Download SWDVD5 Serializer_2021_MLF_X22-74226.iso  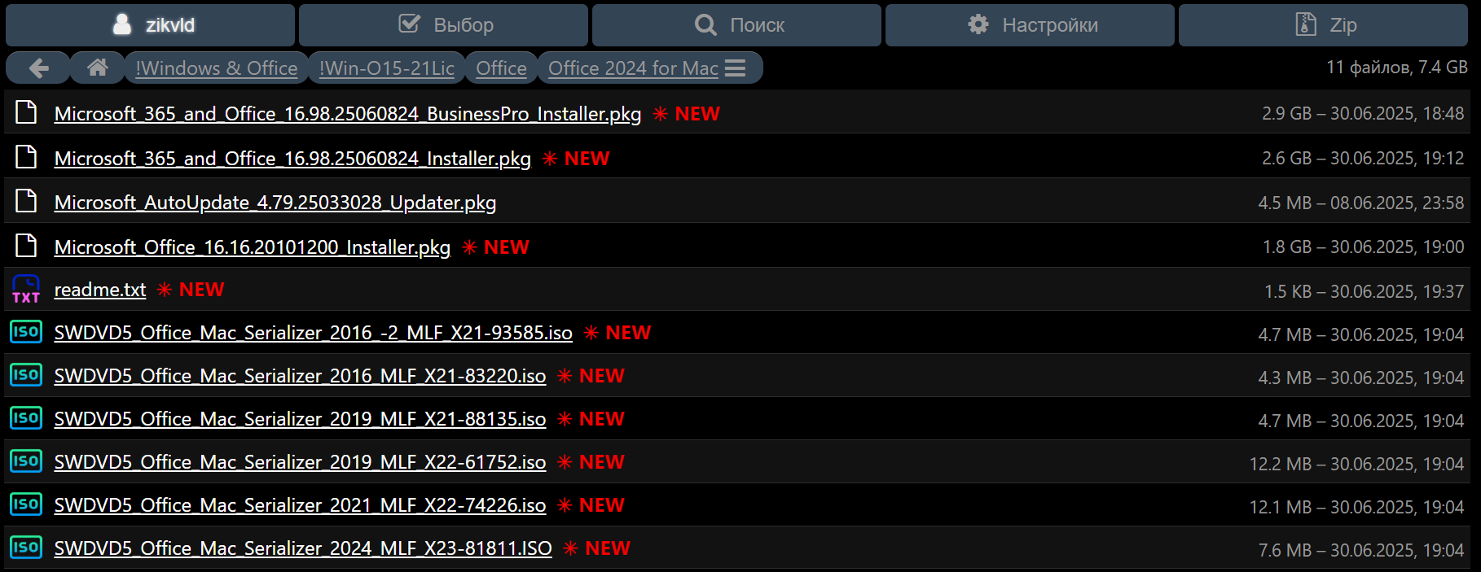pos(300,505)
